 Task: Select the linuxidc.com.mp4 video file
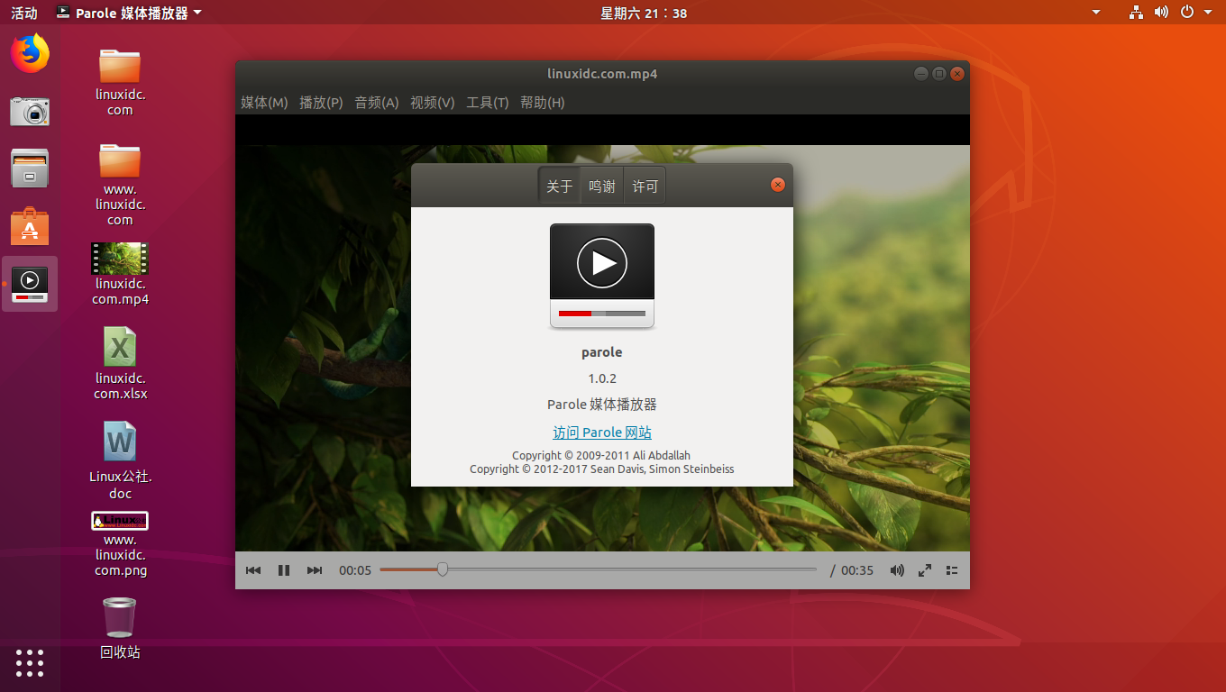(120, 274)
